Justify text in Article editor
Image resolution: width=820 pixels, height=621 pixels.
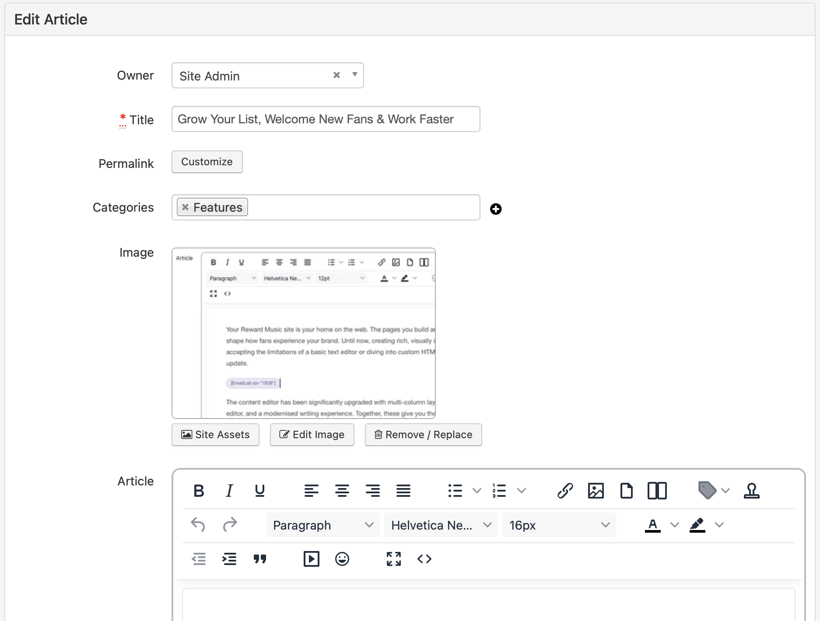pos(403,491)
